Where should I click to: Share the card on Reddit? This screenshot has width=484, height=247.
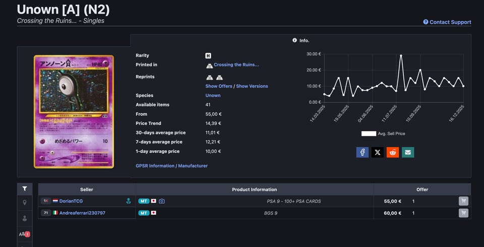click(x=393, y=152)
